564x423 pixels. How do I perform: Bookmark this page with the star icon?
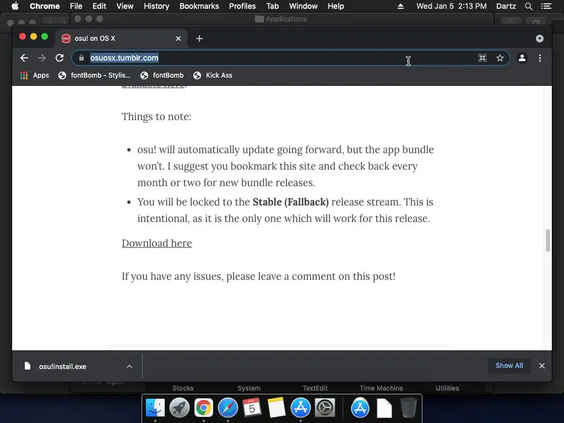pyautogui.click(x=500, y=58)
